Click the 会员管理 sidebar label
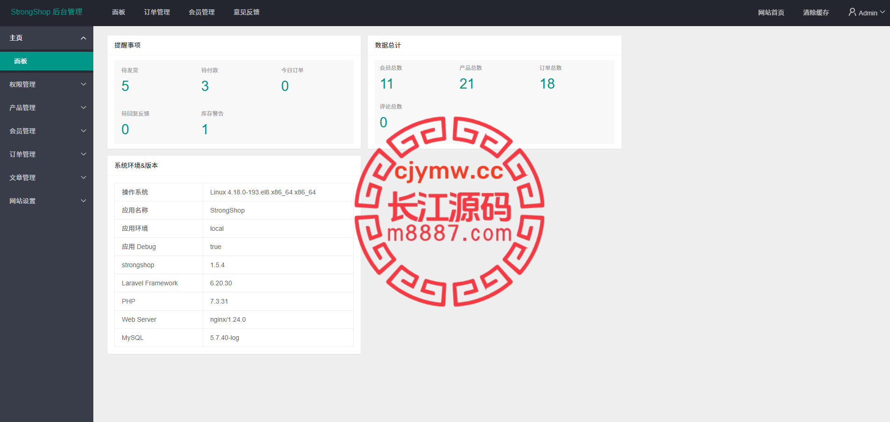890x422 pixels. pos(22,131)
